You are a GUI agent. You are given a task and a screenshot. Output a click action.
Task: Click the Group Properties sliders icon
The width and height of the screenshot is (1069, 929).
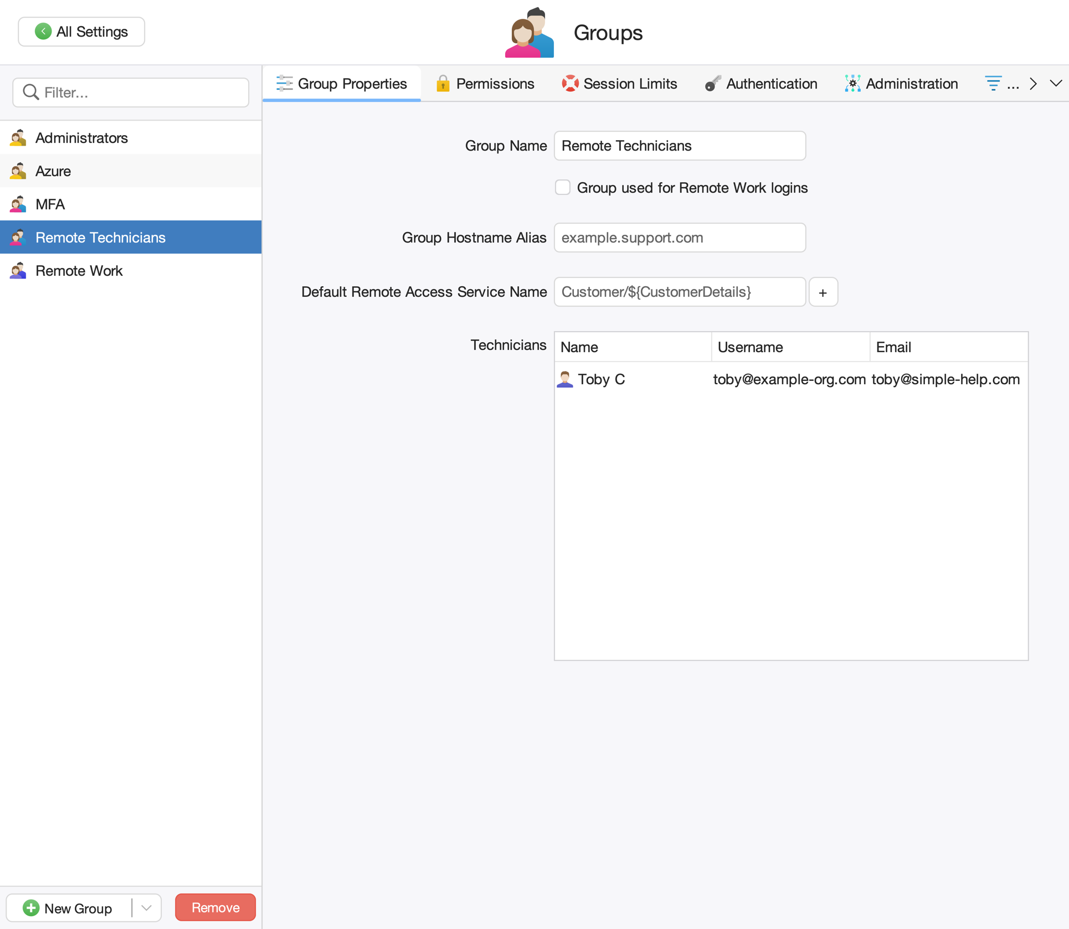(284, 84)
